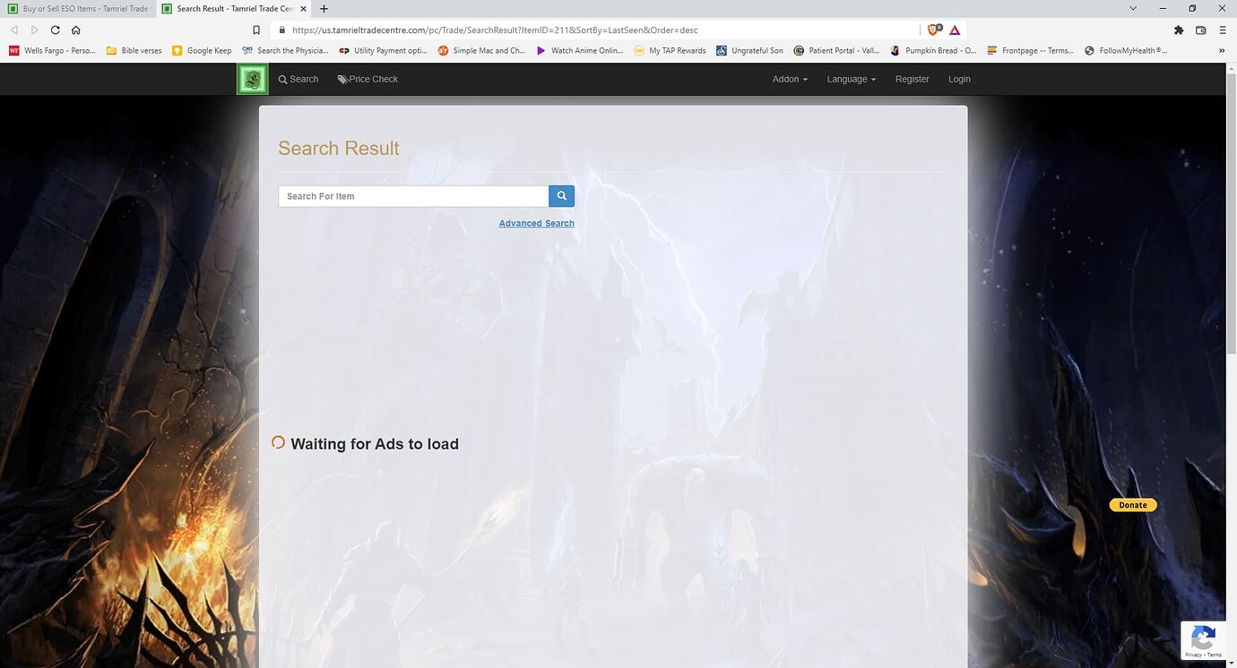The height and width of the screenshot is (668, 1237).
Task: Open the Brave Shields lion icon
Action: [x=935, y=30]
